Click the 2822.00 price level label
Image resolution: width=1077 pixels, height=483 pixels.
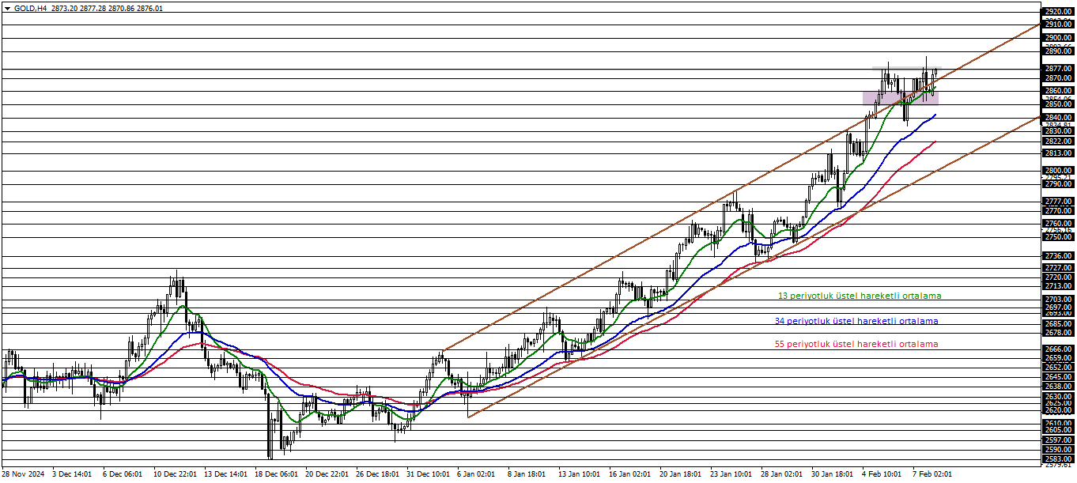1058,142
